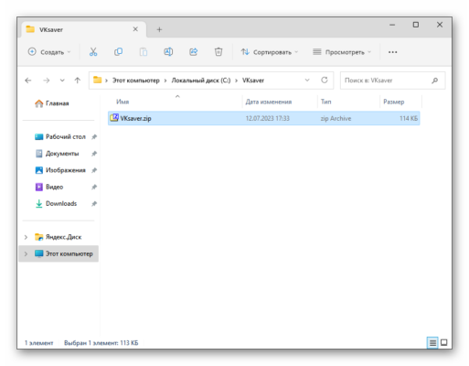Screen dimensions: 469x366
Task: Sort by Дата изменения column header
Action: tap(269, 102)
